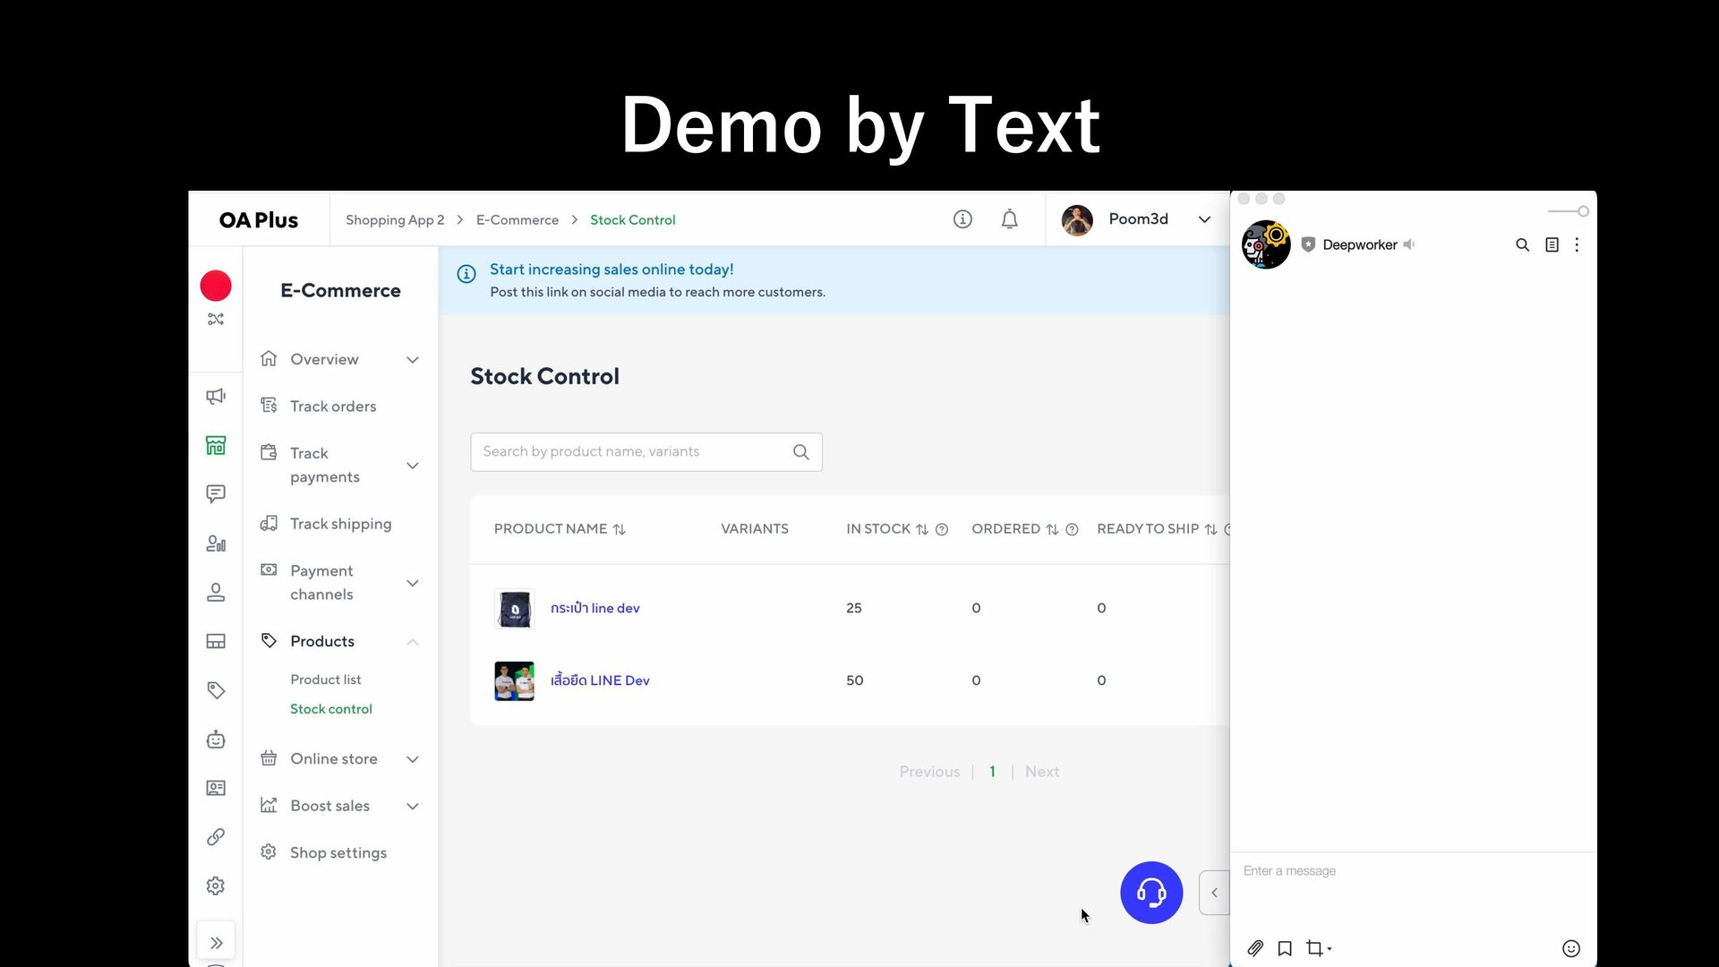Open Products menu item
This screenshot has height=967, width=1719.
(322, 641)
